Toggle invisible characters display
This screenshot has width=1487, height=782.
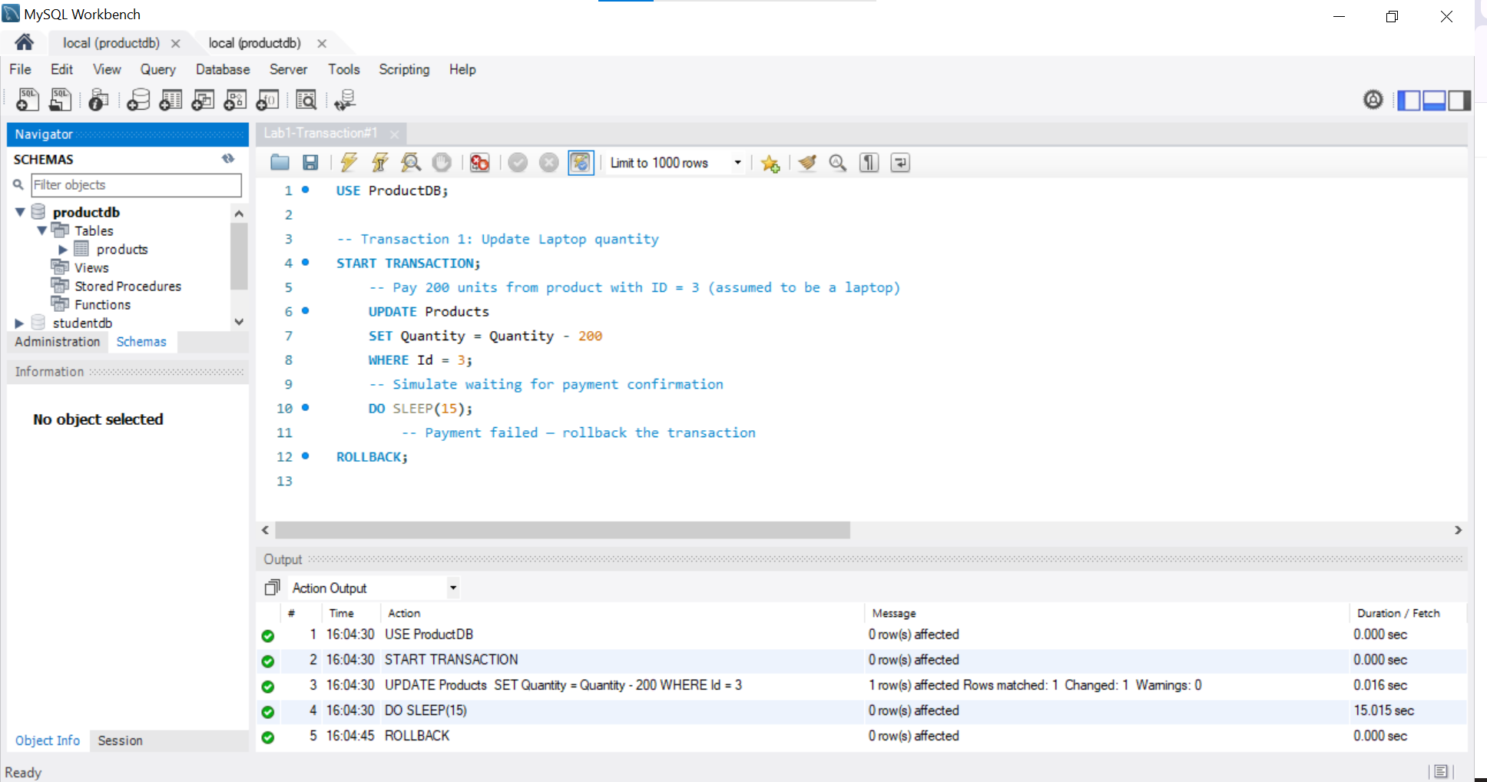869,162
